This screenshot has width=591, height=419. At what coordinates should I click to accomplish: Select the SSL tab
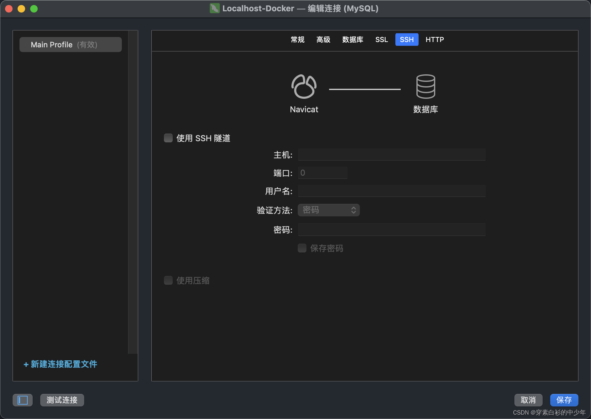tap(382, 40)
